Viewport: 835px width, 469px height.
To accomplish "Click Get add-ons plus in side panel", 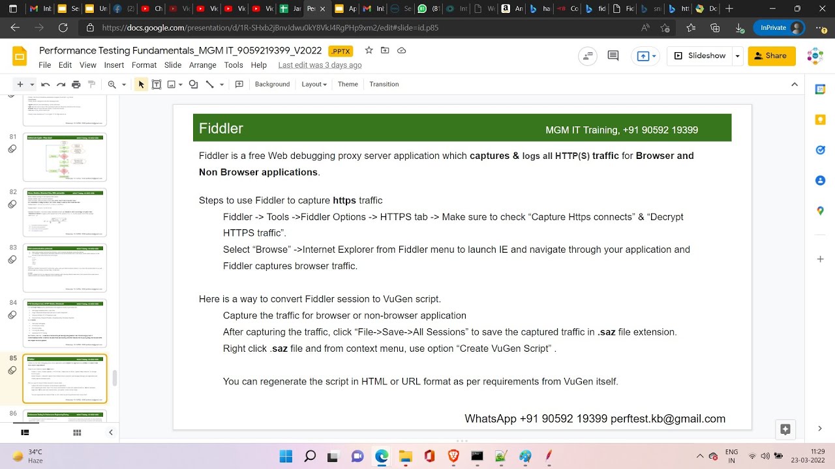I will 821,259.
